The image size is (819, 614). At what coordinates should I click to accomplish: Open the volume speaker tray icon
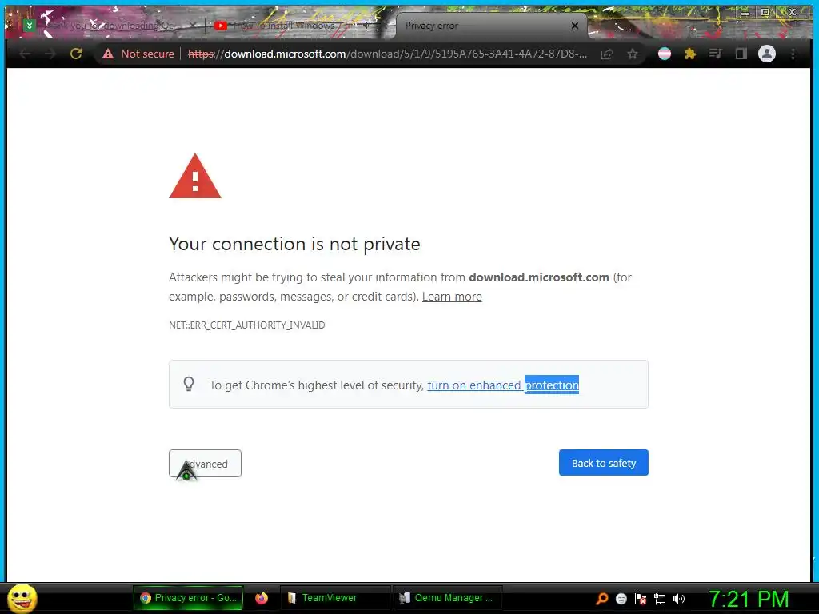coord(679,599)
